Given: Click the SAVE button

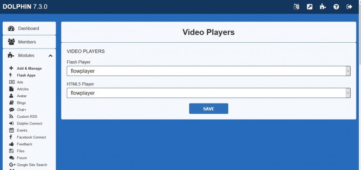Looking at the screenshot, I should coord(208,108).
